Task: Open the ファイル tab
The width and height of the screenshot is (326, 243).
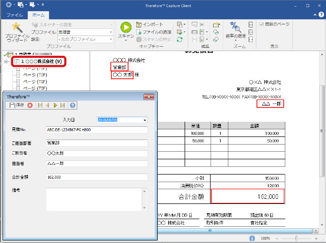Action: 14,15
